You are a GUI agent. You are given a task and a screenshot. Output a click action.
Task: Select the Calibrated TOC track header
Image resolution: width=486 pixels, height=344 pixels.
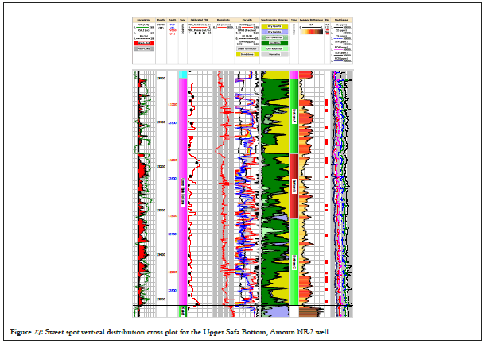coord(199,19)
